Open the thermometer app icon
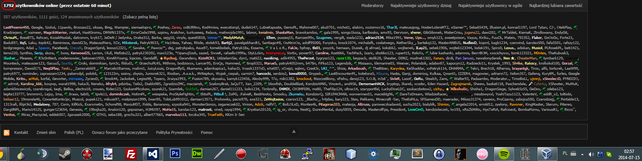The image size is (642, 161). click(219, 153)
